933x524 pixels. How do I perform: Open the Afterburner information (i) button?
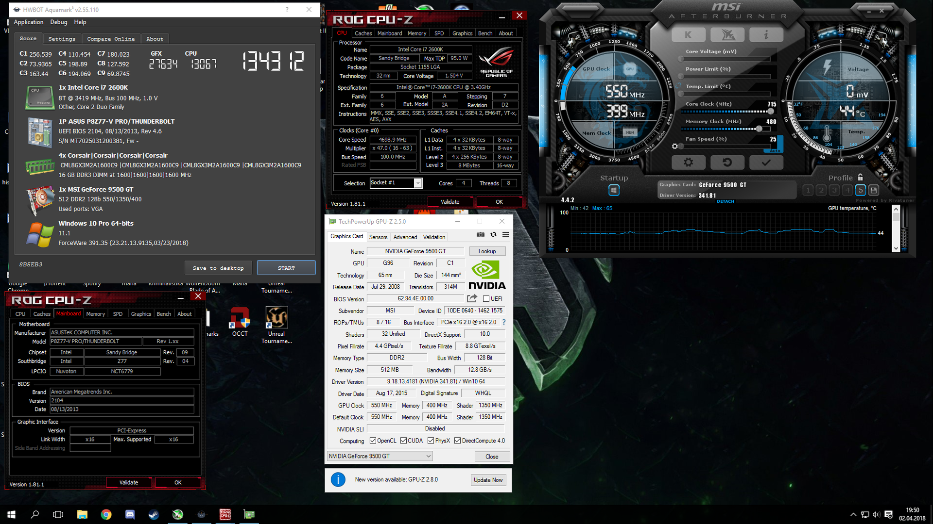click(x=766, y=34)
